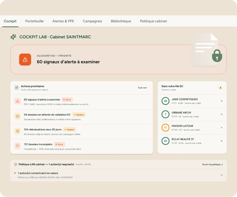Click the sparkle icon beside COCKPIT LAB title
Image resolution: width=237 pixels, height=197 pixels.
13,37
